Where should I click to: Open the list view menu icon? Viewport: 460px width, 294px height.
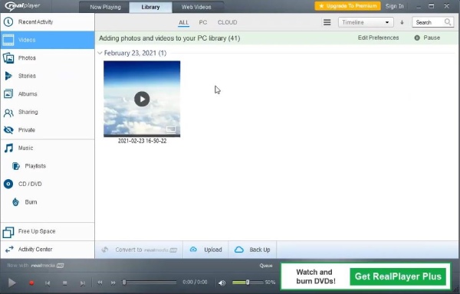pos(327,22)
